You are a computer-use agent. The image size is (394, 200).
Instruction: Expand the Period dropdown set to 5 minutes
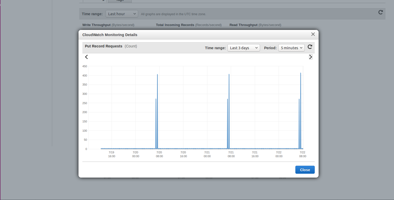coord(291,48)
